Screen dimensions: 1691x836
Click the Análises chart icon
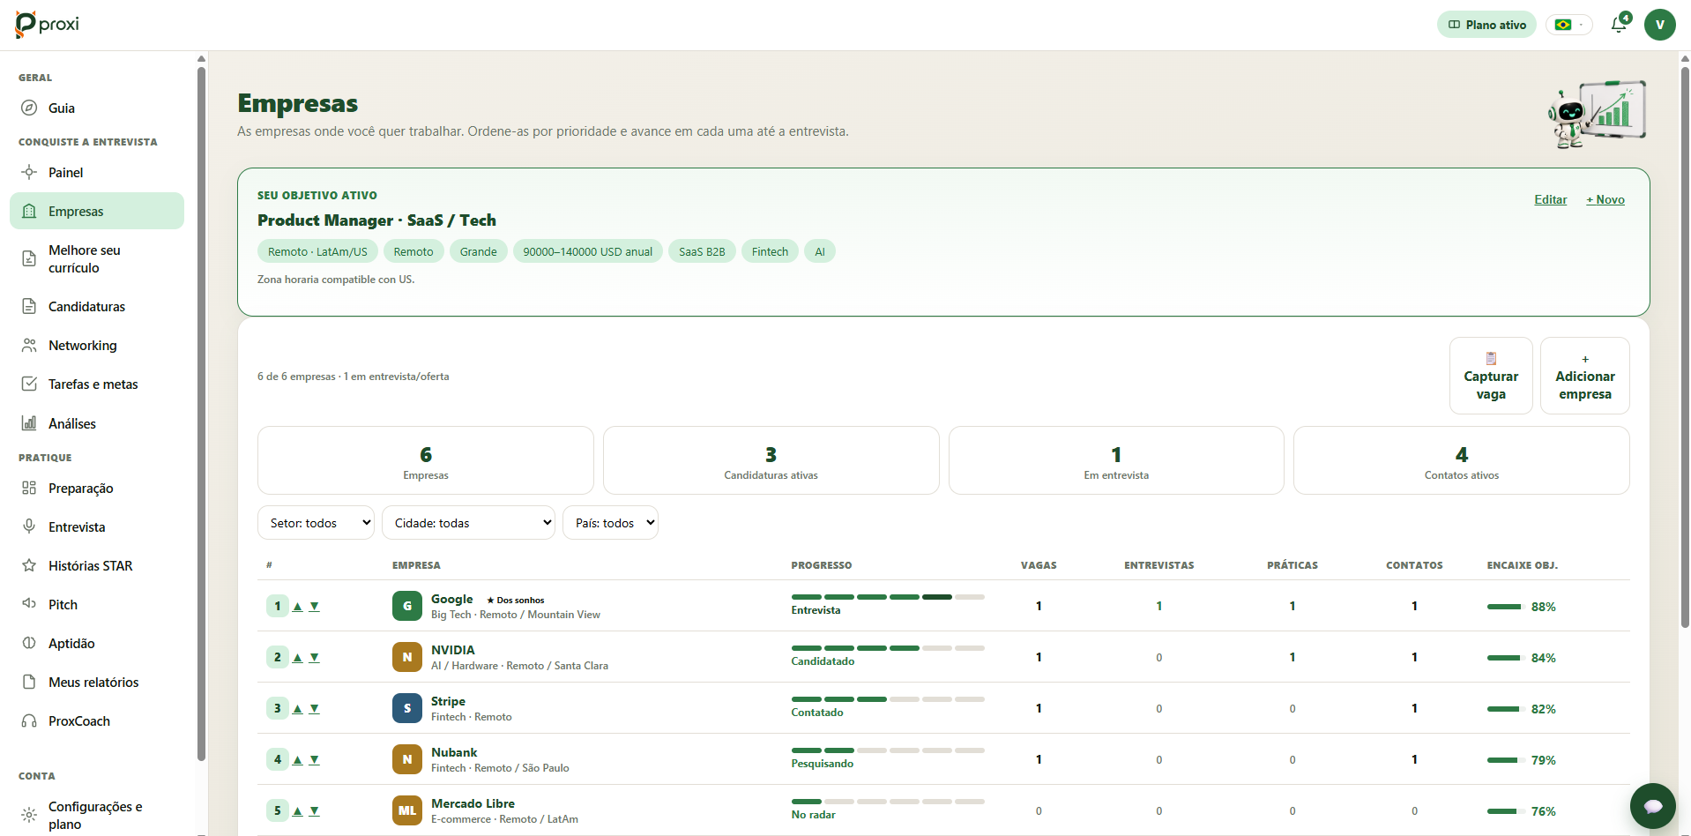click(29, 423)
